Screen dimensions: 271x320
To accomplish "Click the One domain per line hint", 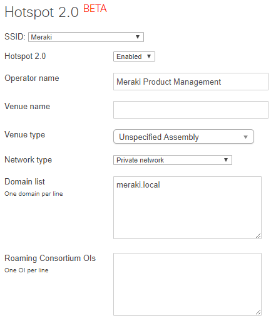I will (34, 194).
